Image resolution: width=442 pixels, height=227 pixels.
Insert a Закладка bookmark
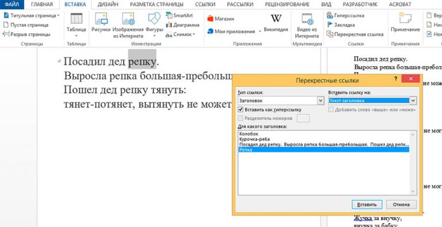click(x=341, y=25)
